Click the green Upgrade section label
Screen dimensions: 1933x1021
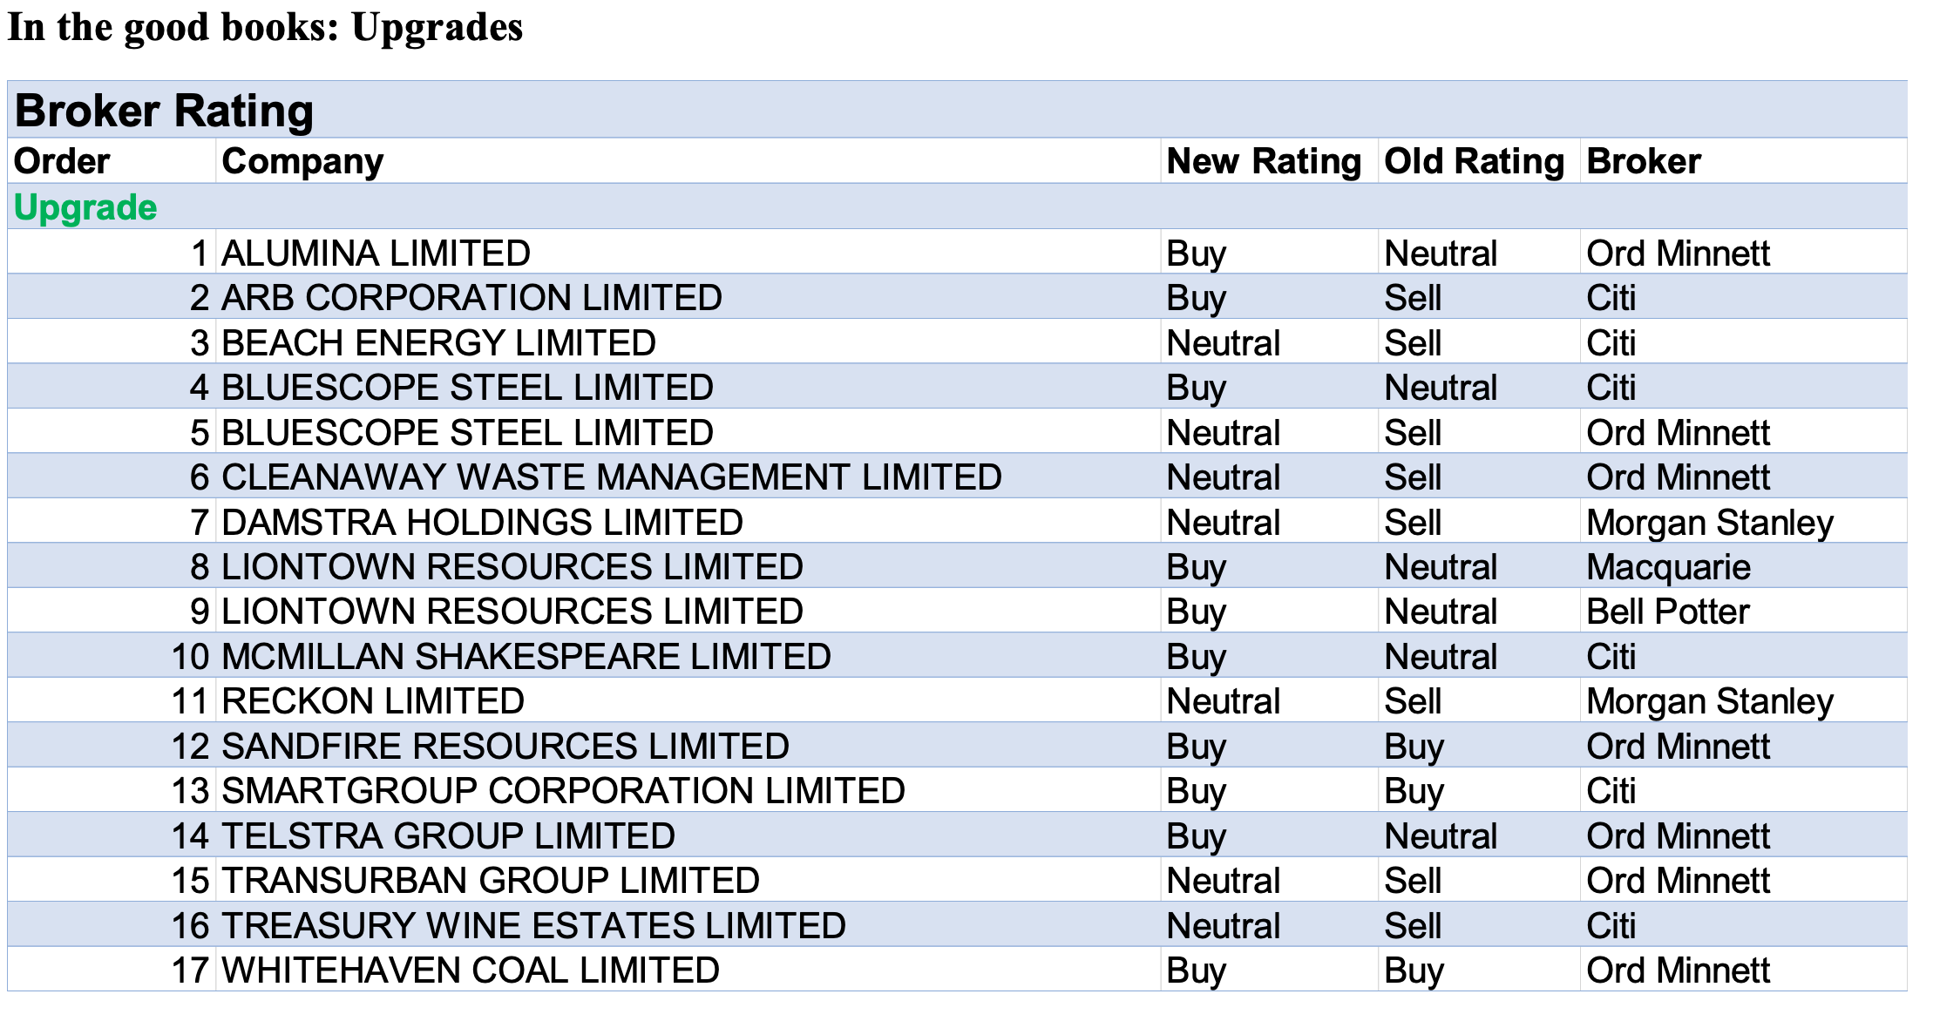point(85,207)
